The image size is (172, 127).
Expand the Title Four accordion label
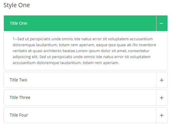click(x=19, y=115)
